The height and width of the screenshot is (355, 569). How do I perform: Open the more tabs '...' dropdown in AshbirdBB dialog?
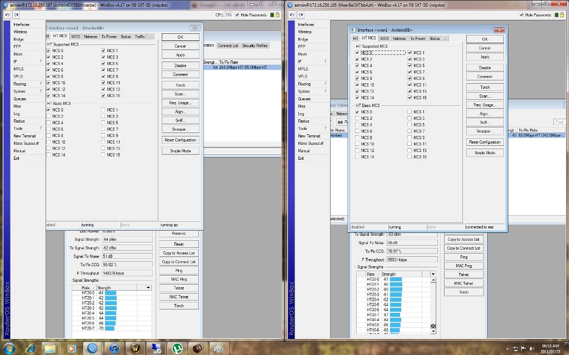click(x=445, y=39)
